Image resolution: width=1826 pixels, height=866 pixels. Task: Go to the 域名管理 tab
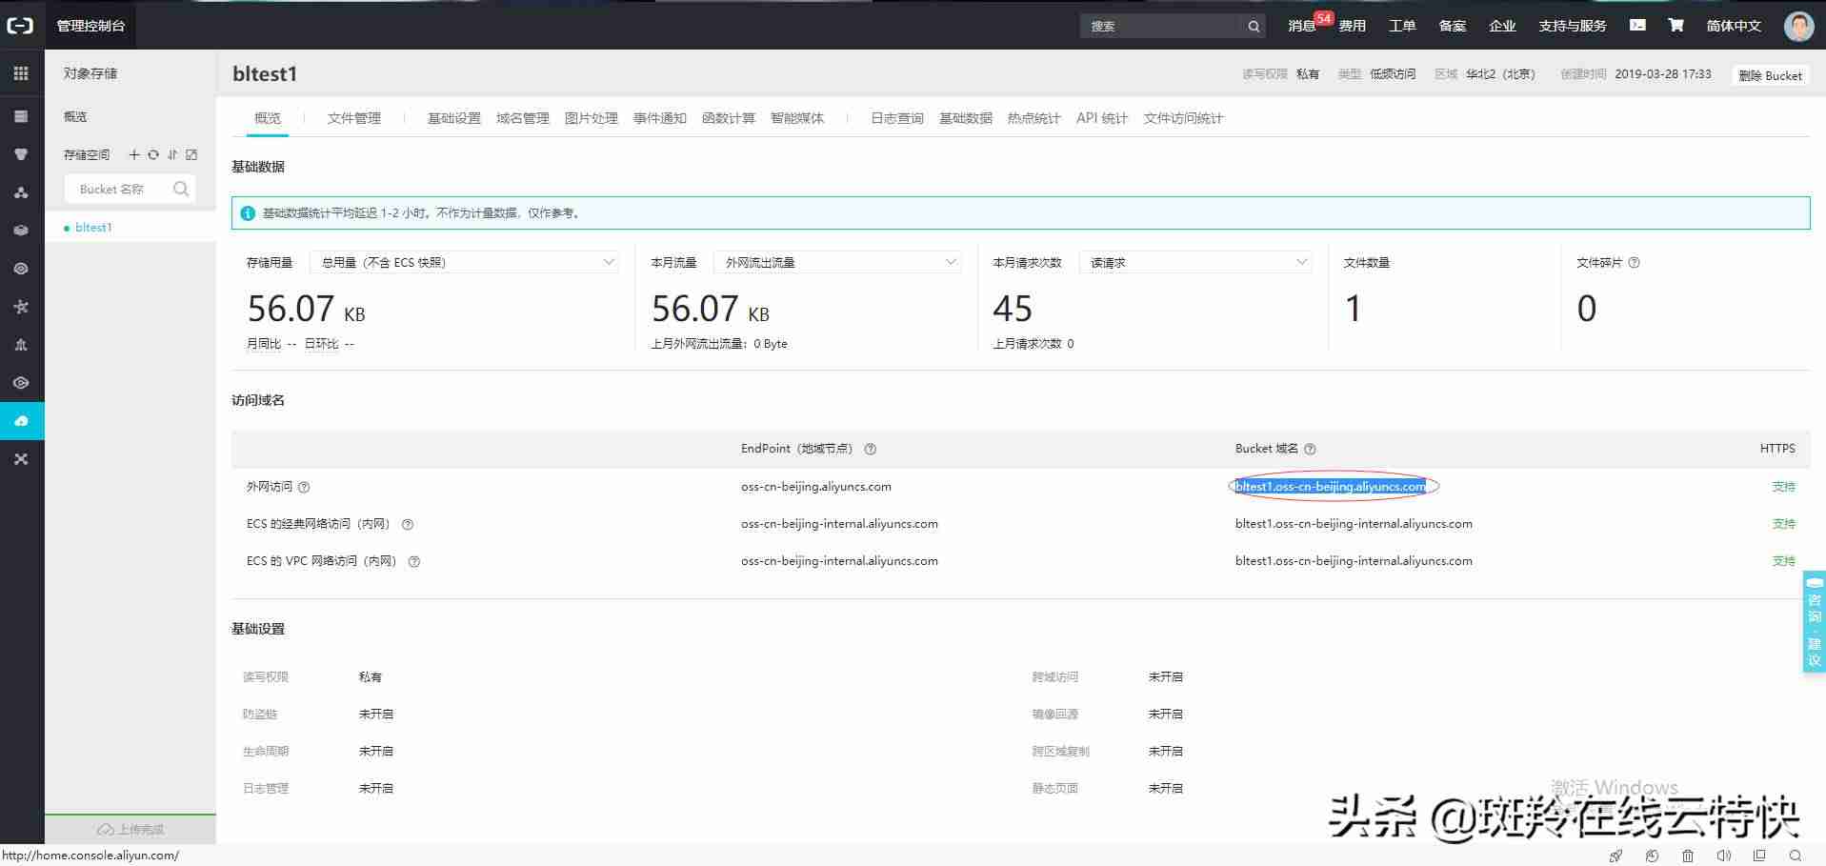tap(523, 118)
